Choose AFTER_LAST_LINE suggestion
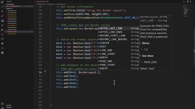This screenshot has width=195, height=109. coord(119,28)
